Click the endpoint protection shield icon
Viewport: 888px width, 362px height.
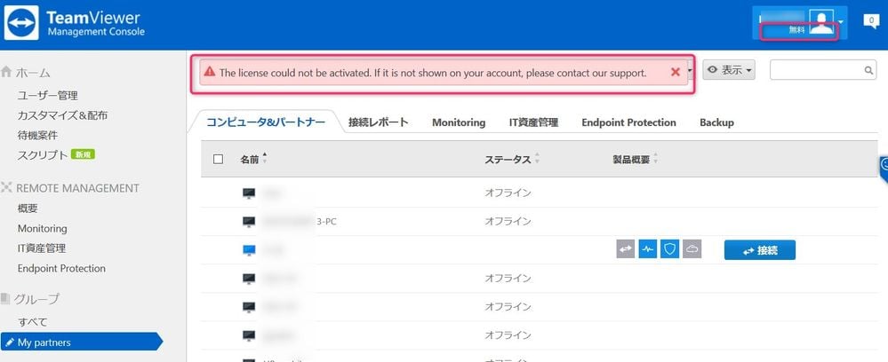pos(670,249)
